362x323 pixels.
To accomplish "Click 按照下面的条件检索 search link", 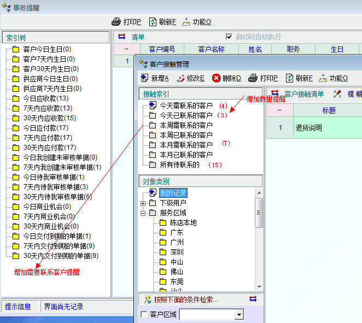I will point(186,299).
